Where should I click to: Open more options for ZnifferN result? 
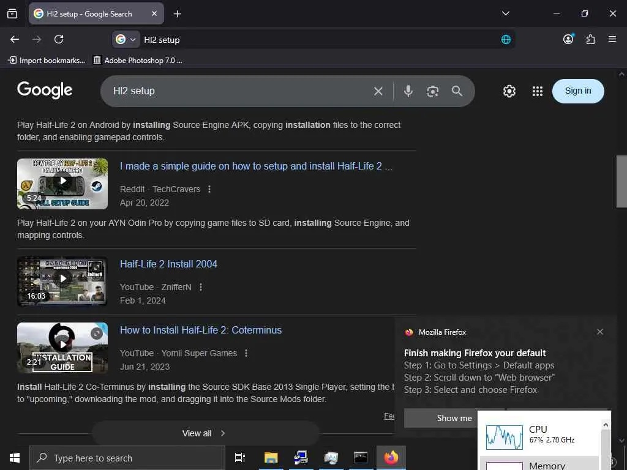click(x=201, y=287)
